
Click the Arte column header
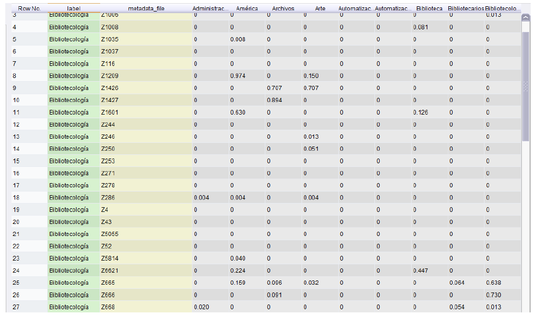320,9
